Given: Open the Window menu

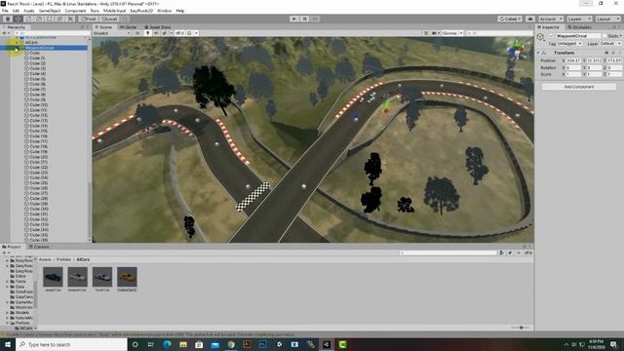Looking at the screenshot, I should coord(165,11).
